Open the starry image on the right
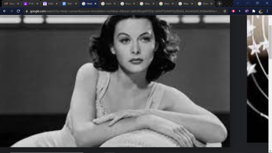This screenshot has height=153, width=272. (258, 79)
